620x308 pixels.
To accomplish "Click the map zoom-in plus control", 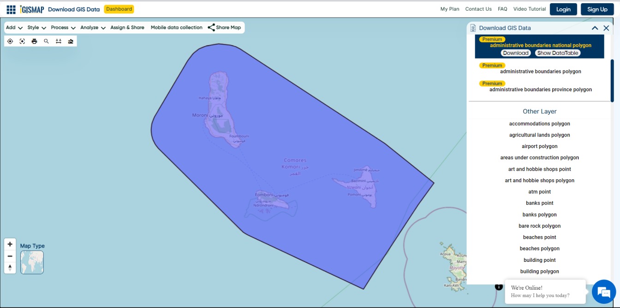I will [x=10, y=243].
